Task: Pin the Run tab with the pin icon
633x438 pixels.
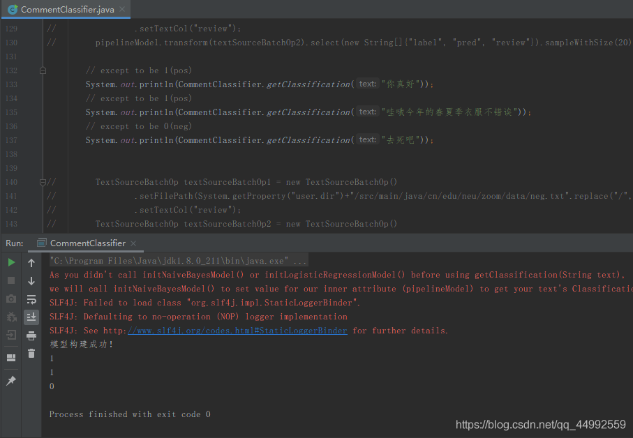Action: tap(11, 380)
